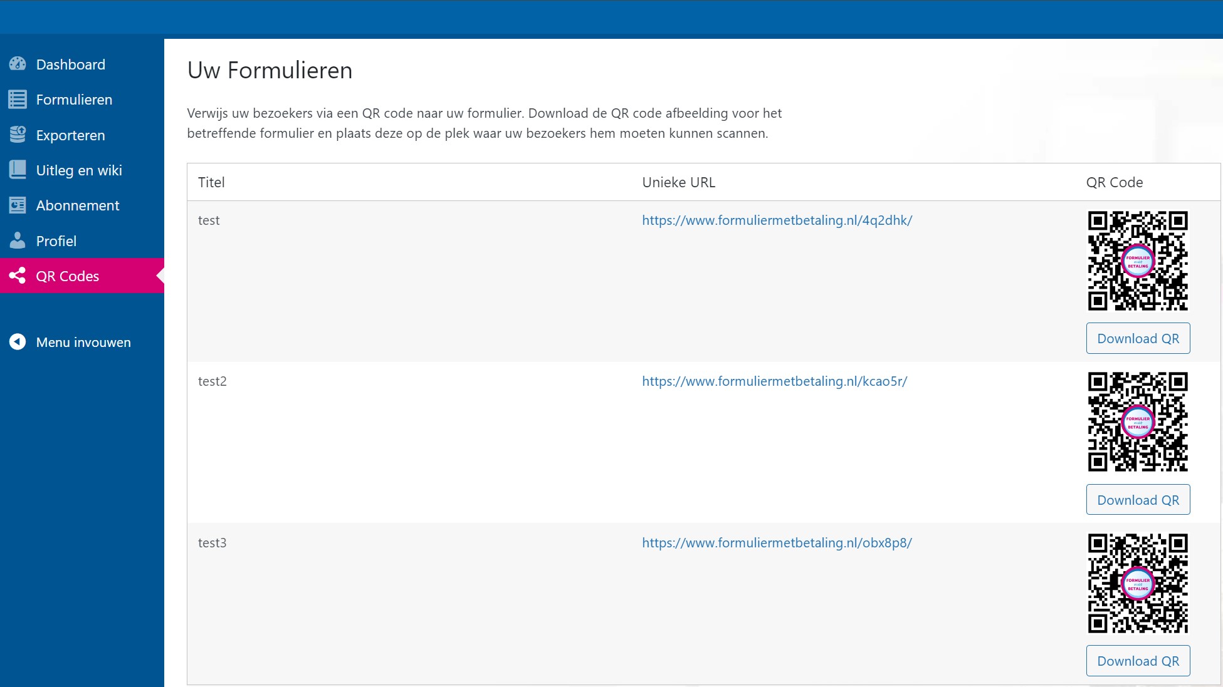Click the Titel column header
1223x687 pixels.
point(211,182)
